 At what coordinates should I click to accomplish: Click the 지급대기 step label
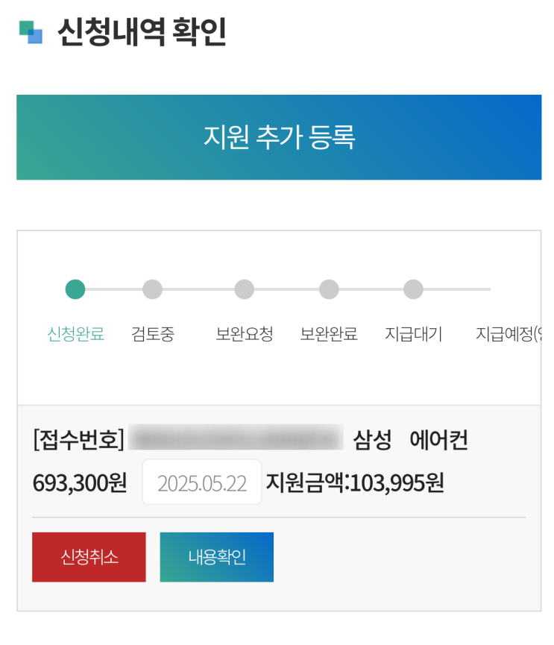tap(413, 334)
